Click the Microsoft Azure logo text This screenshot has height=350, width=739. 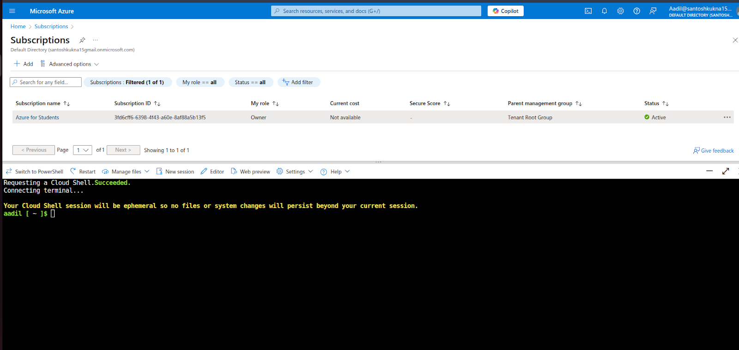click(x=52, y=11)
